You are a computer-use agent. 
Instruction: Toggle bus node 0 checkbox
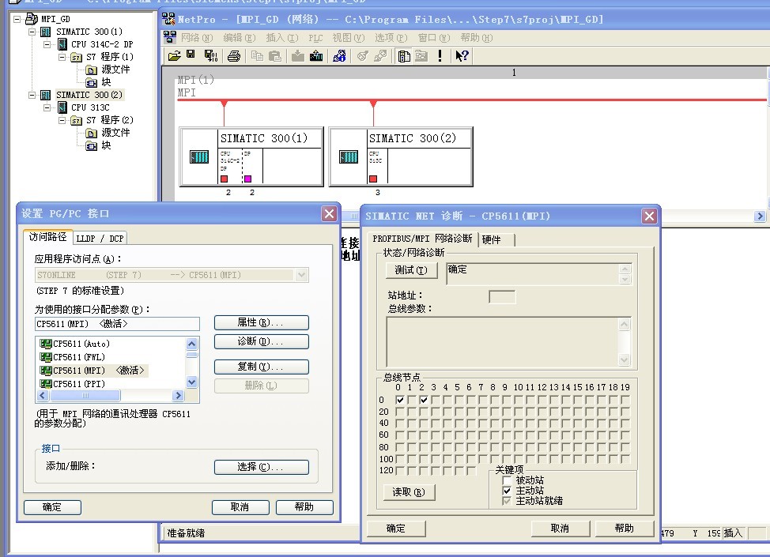(x=400, y=401)
